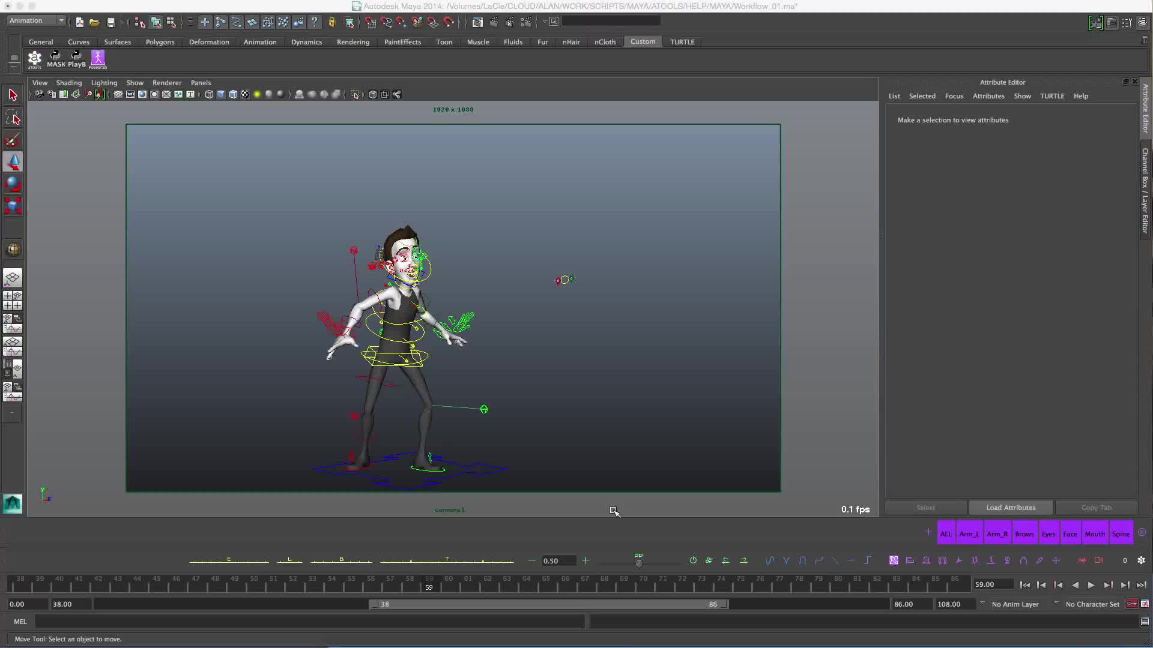Adjust the PP tween slider handle
The image size is (1153, 648).
pos(639,563)
